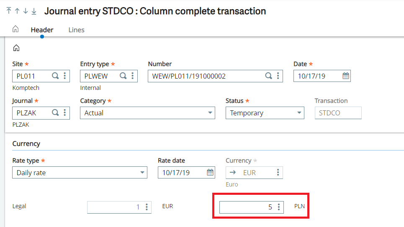This screenshot has height=227, width=404.
Task: Switch to the Lines tab
Action: click(x=76, y=30)
